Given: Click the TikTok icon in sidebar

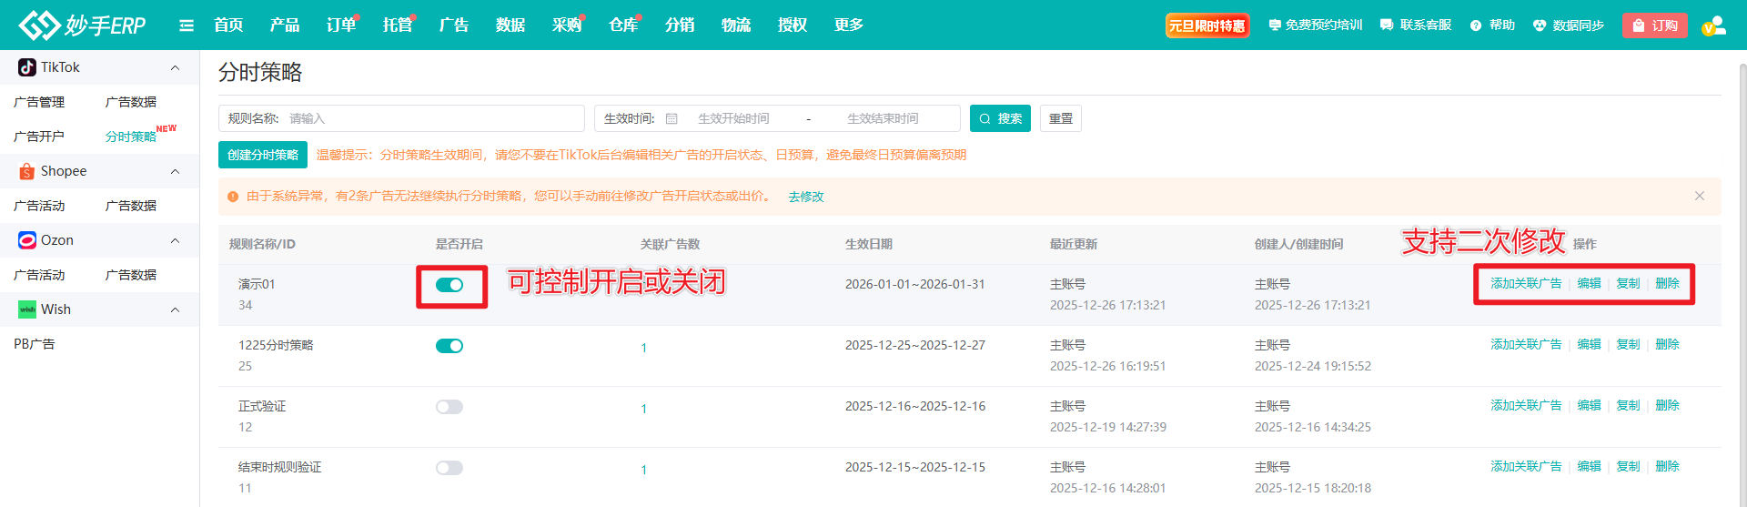Looking at the screenshot, I should tap(27, 67).
